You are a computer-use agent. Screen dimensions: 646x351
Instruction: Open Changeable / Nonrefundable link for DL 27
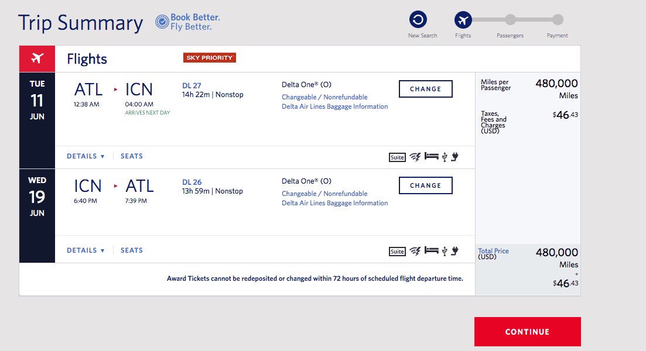(x=324, y=97)
